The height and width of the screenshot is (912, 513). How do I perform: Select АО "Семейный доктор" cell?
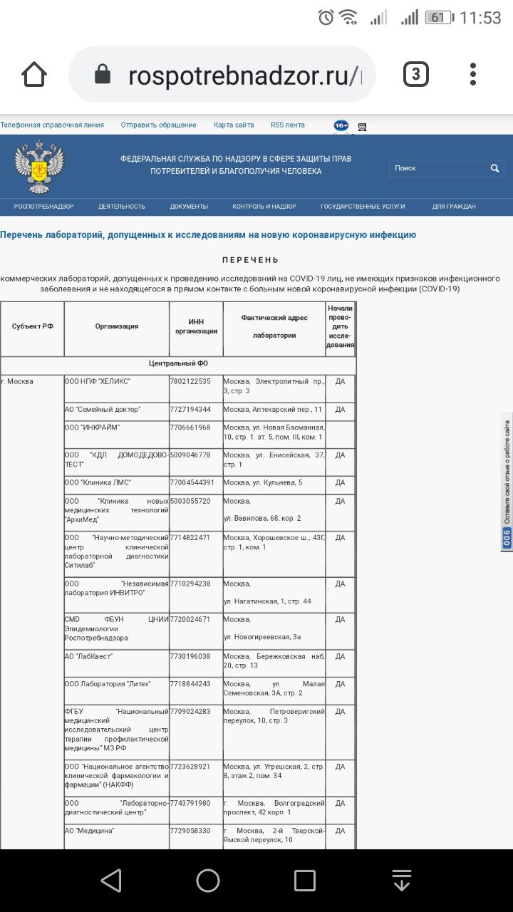coord(117,412)
